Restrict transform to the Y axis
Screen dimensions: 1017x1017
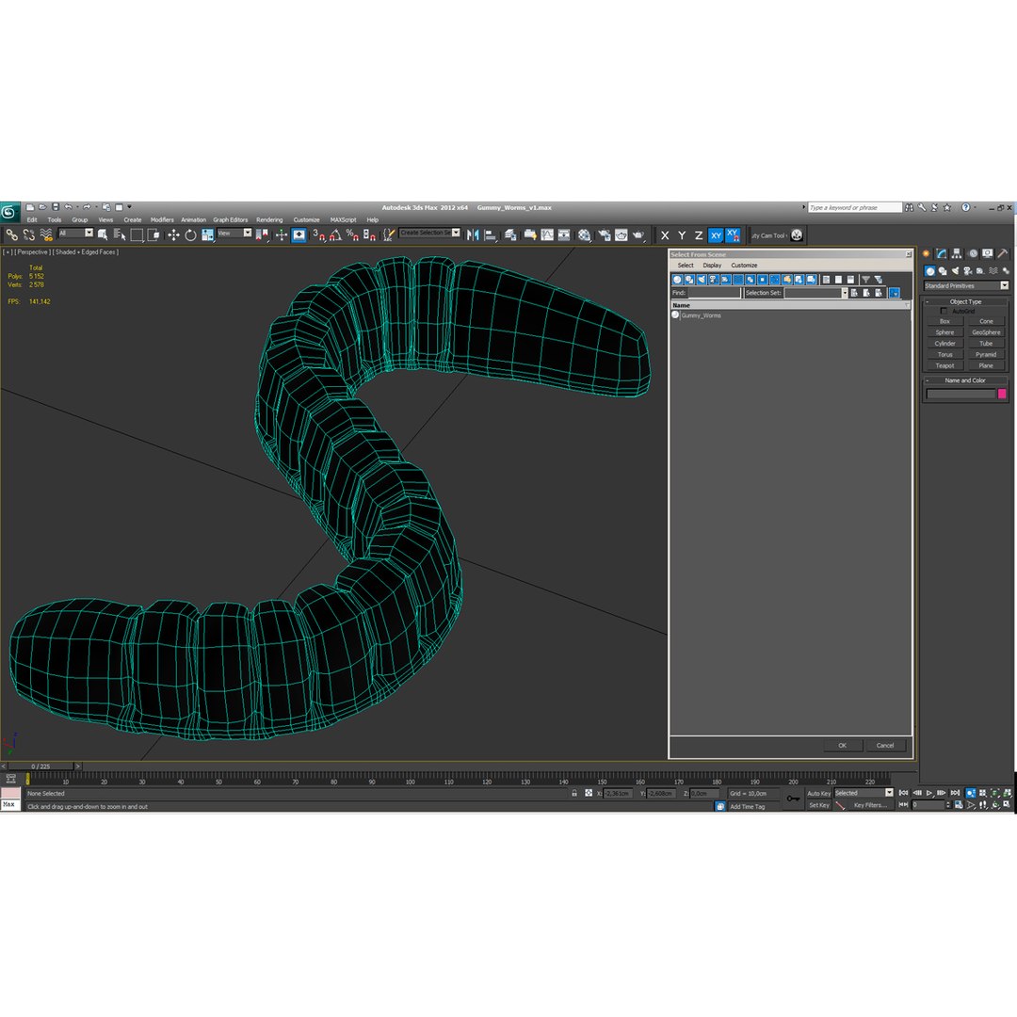[x=682, y=235]
